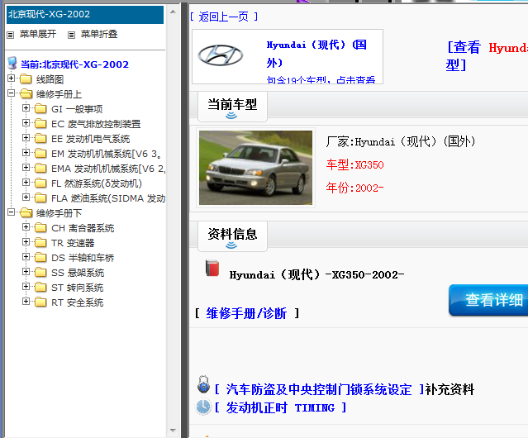
Task: Click the tree panel scrollbar up arrow
Action: [173, 12]
